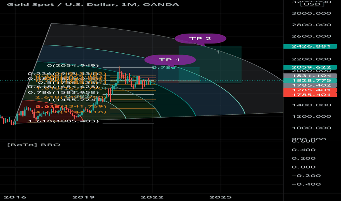This screenshot has height=201, width=341.
Task: Click the −0.400 indicator axis value
Action: point(306,184)
